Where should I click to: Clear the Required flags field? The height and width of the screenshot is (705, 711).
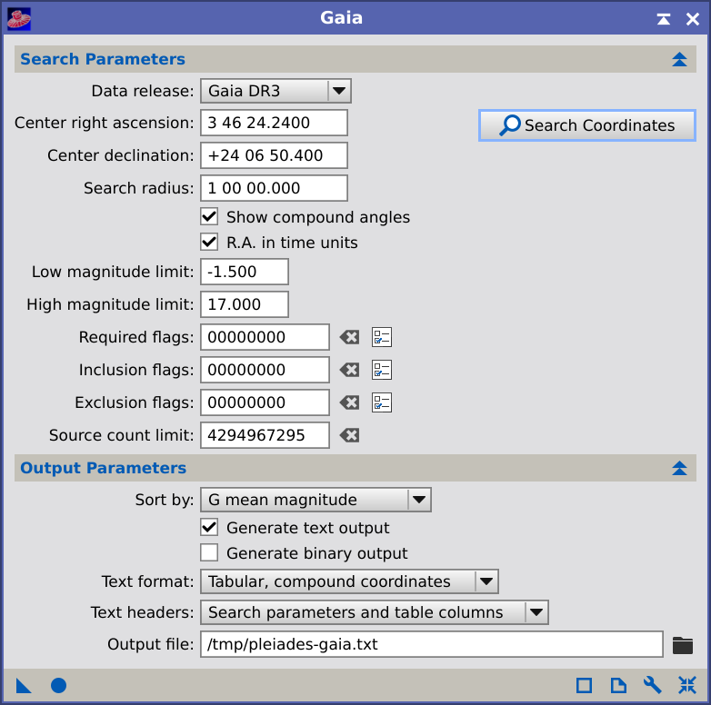[x=350, y=337]
